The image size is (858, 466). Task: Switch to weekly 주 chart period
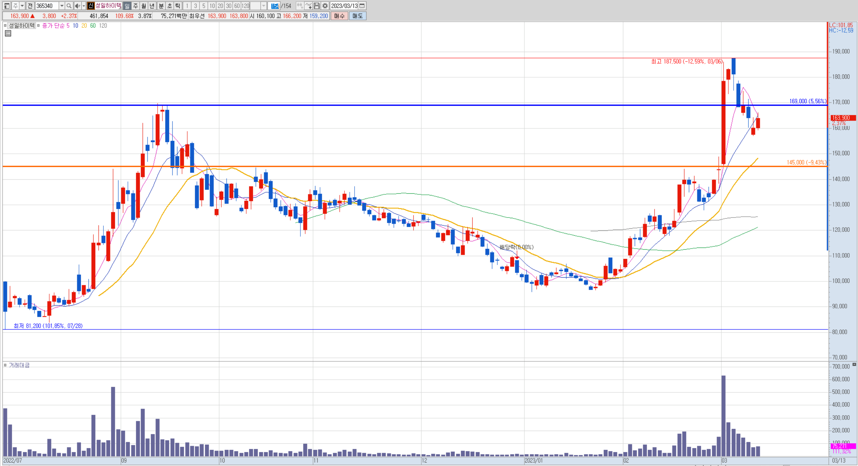coord(136,6)
